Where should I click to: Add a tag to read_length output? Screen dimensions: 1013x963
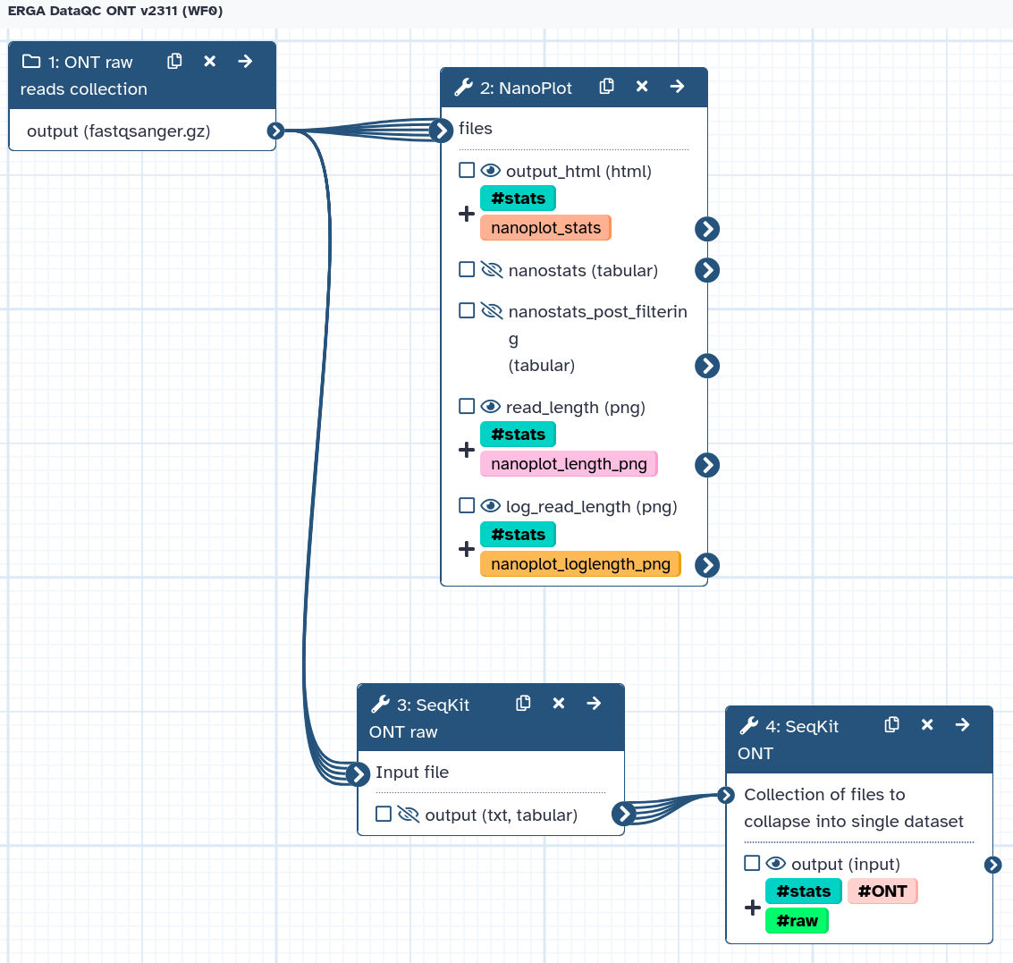[467, 450]
